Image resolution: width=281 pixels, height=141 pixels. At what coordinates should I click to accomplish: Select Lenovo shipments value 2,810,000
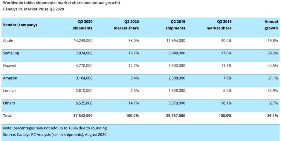pos(84,91)
